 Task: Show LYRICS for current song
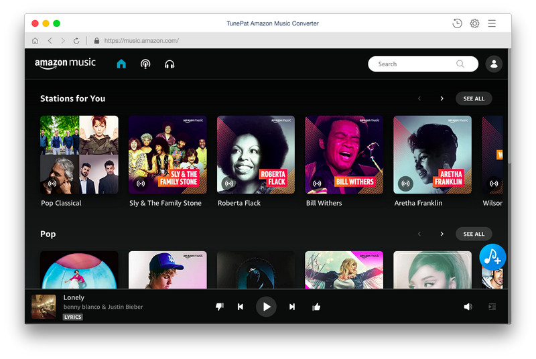[x=73, y=317]
